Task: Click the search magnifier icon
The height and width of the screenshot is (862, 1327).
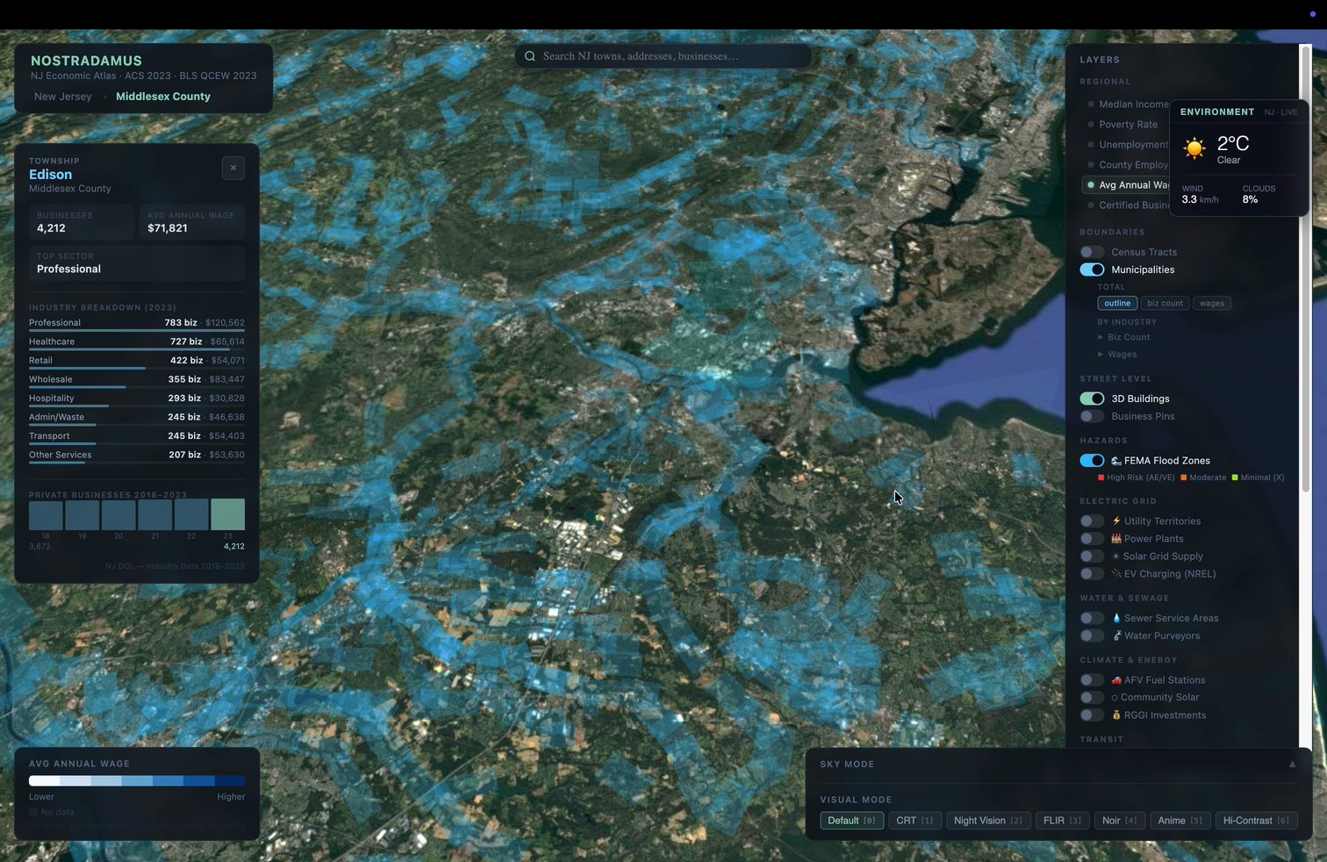Action: 530,56
